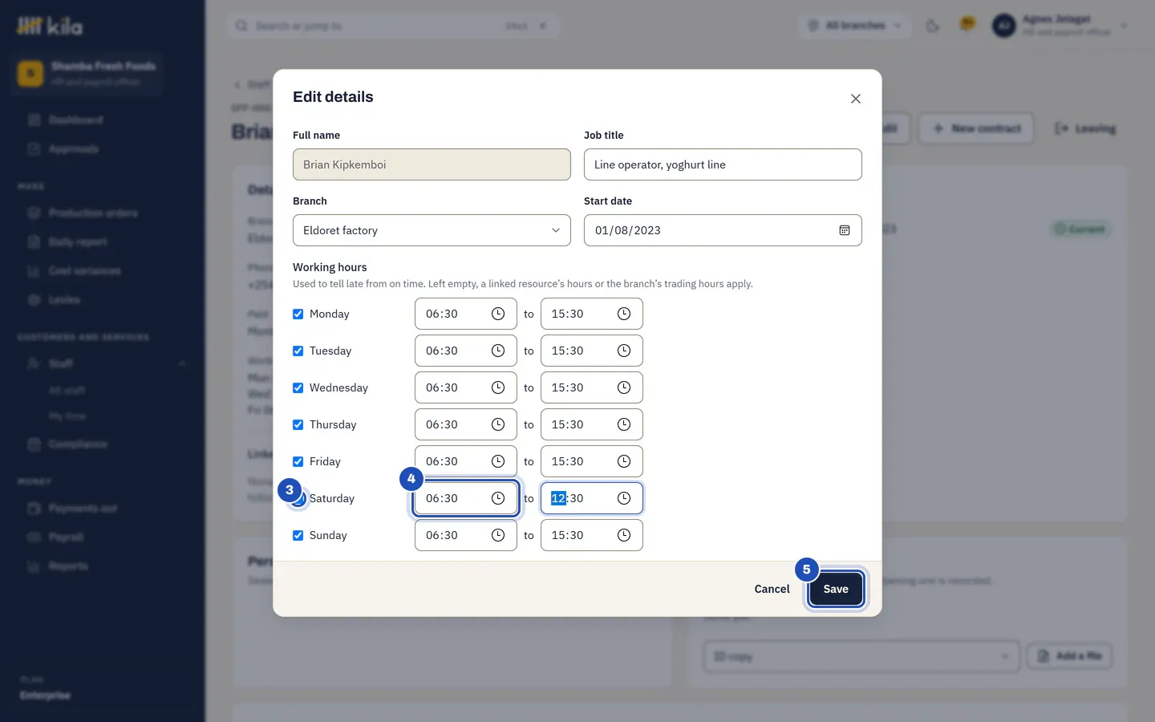Open the Sunday start time clock picker

[x=498, y=535]
